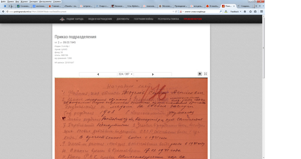Open a new tab with the plus icon
The height and width of the screenshot is (159, 301).
(260, 6)
